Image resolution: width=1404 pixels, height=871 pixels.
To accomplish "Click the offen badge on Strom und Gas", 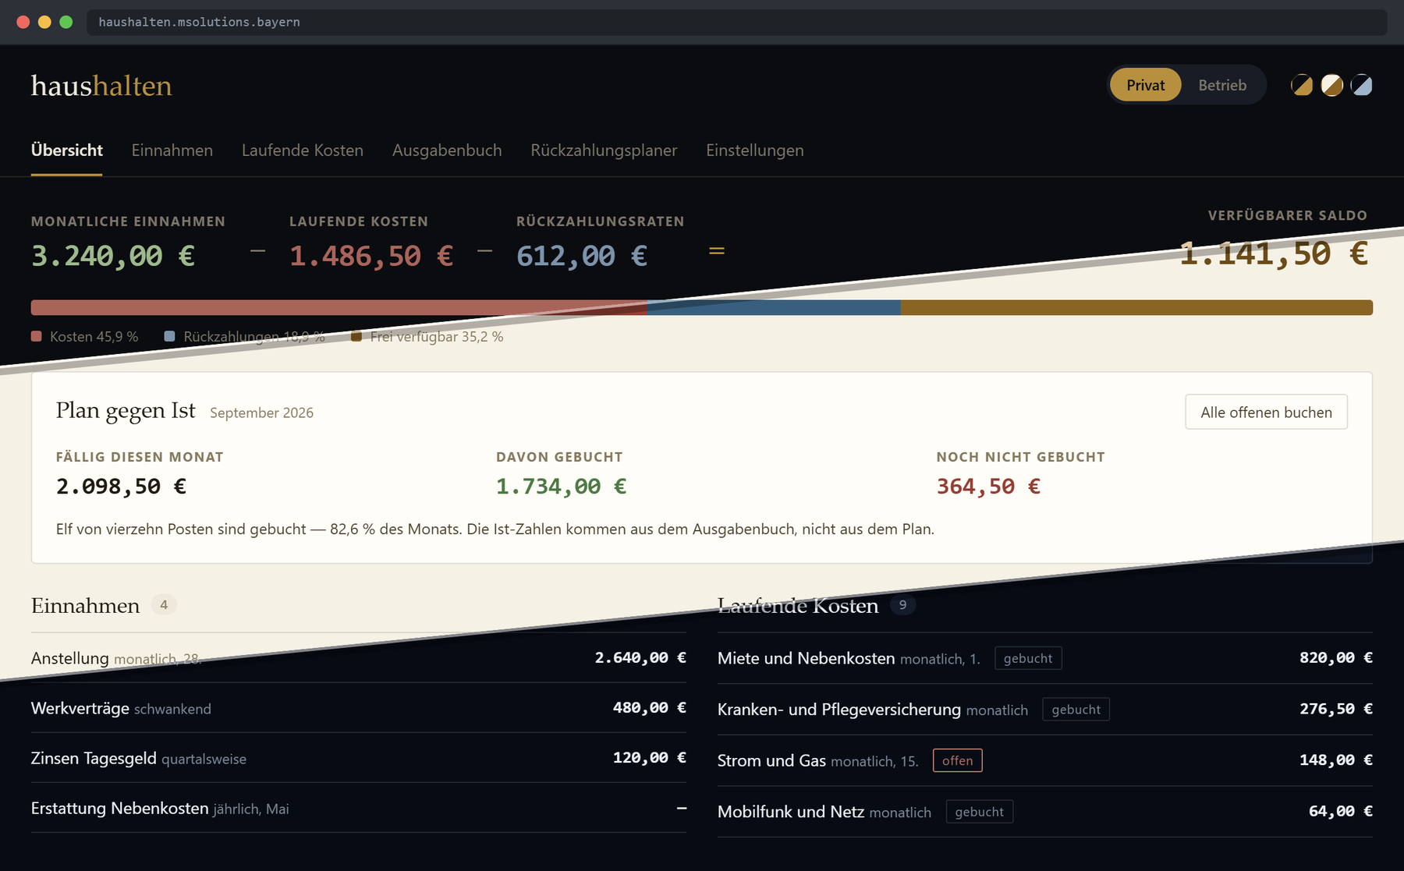I will tap(957, 760).
